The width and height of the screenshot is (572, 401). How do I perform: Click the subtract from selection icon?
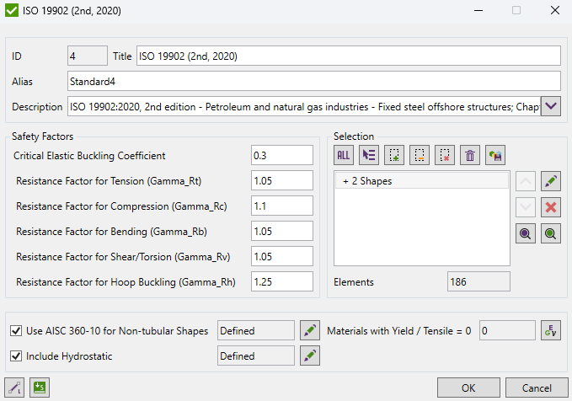[x=420, y=154]
